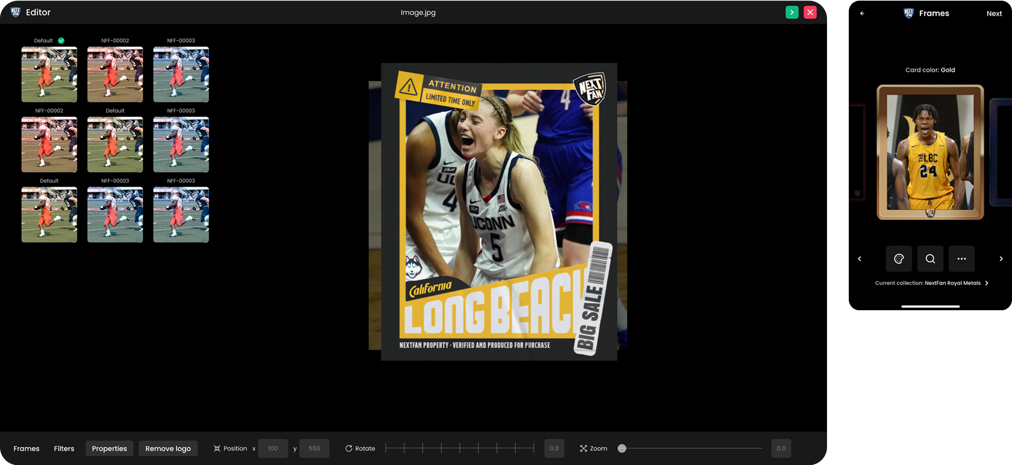The height and width of the screenshot is (465, 1012).
Task: Click the Card color: Gold label
Action: click(x=930, y=70)
